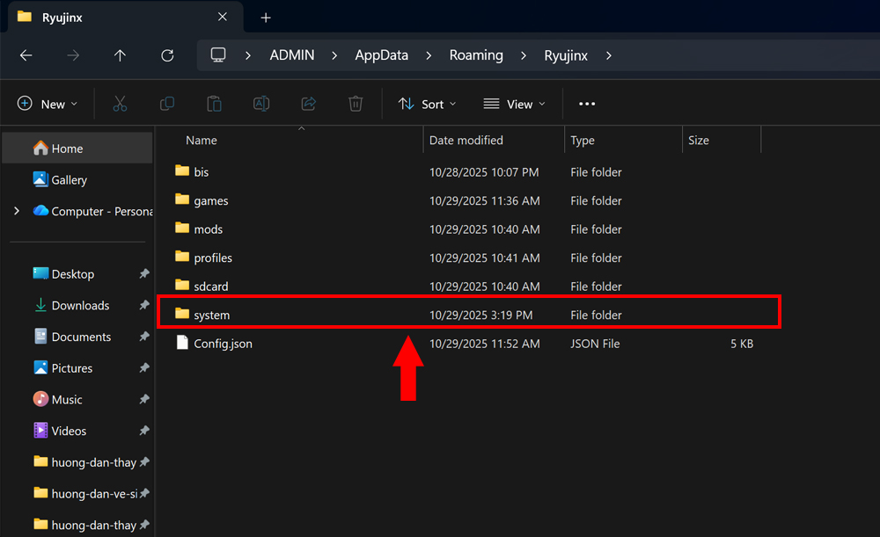Click the Delete trash can icon
This screenshot has height=537, width=880.
click(x=356, y=104)
